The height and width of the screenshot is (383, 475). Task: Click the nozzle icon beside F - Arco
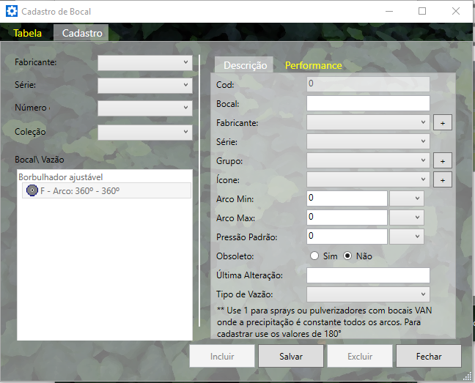point(32,191)
